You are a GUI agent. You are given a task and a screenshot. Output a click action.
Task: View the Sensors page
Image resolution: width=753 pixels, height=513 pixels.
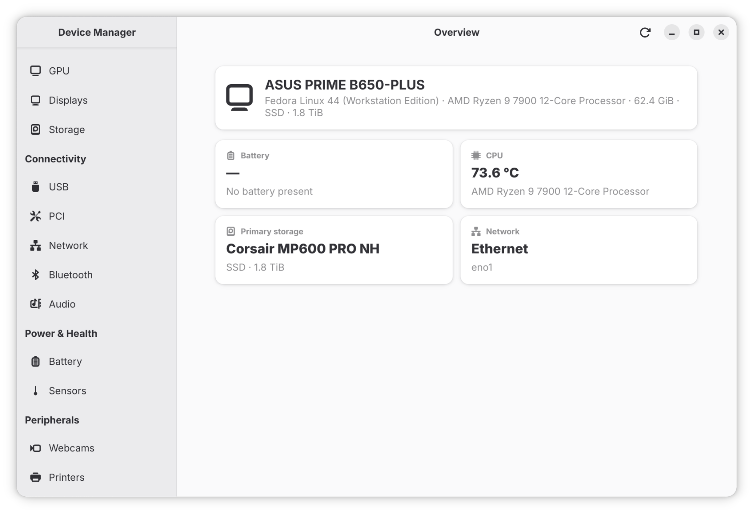point(97,391)
